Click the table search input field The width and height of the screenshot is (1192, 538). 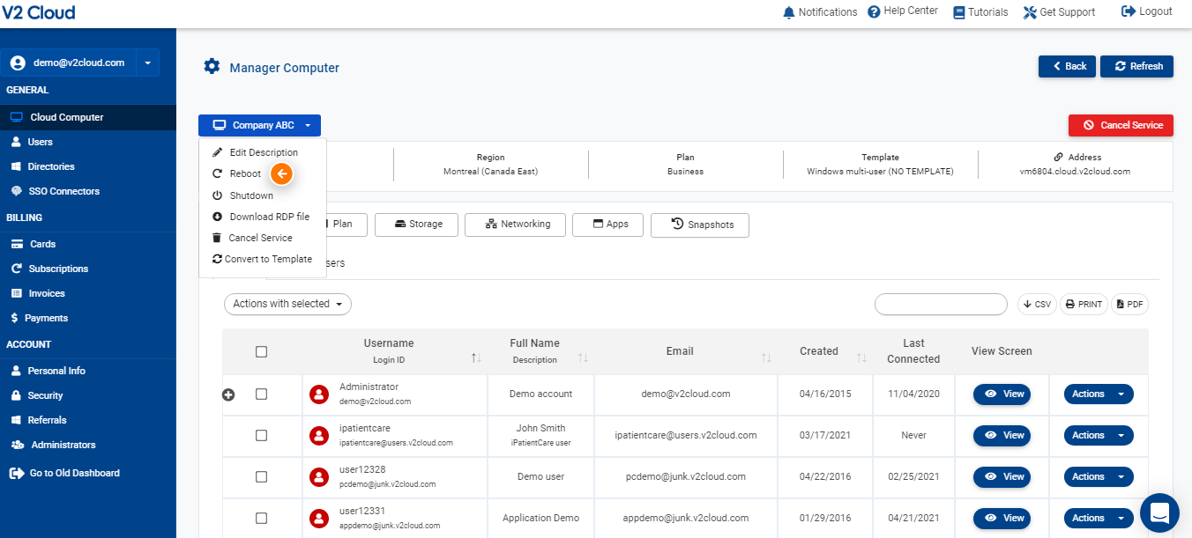pos(941,304)
